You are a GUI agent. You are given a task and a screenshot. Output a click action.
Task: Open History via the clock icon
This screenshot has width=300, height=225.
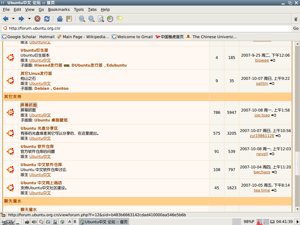(110, 19)
